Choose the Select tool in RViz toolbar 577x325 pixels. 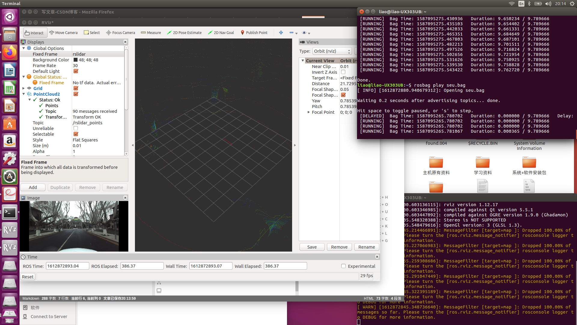tap(92, 32)
